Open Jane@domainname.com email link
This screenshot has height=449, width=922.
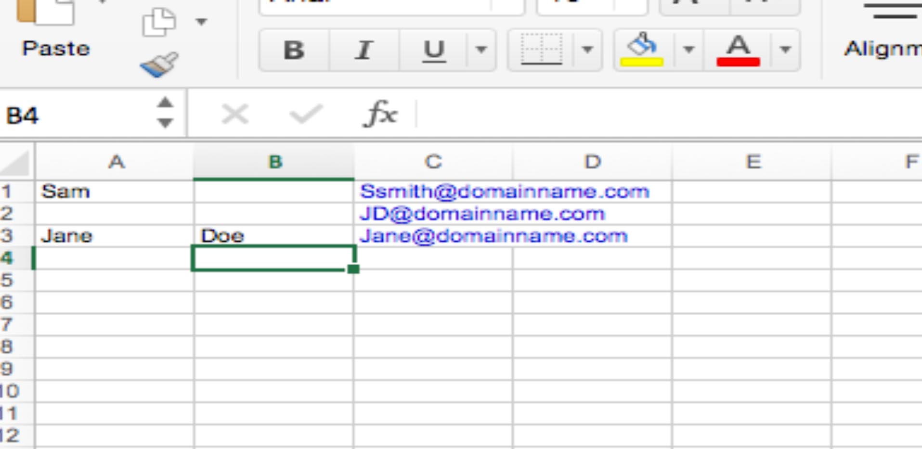tap(493, 236)
